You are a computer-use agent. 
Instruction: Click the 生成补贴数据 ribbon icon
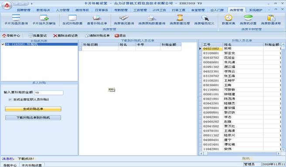(72, 20)
